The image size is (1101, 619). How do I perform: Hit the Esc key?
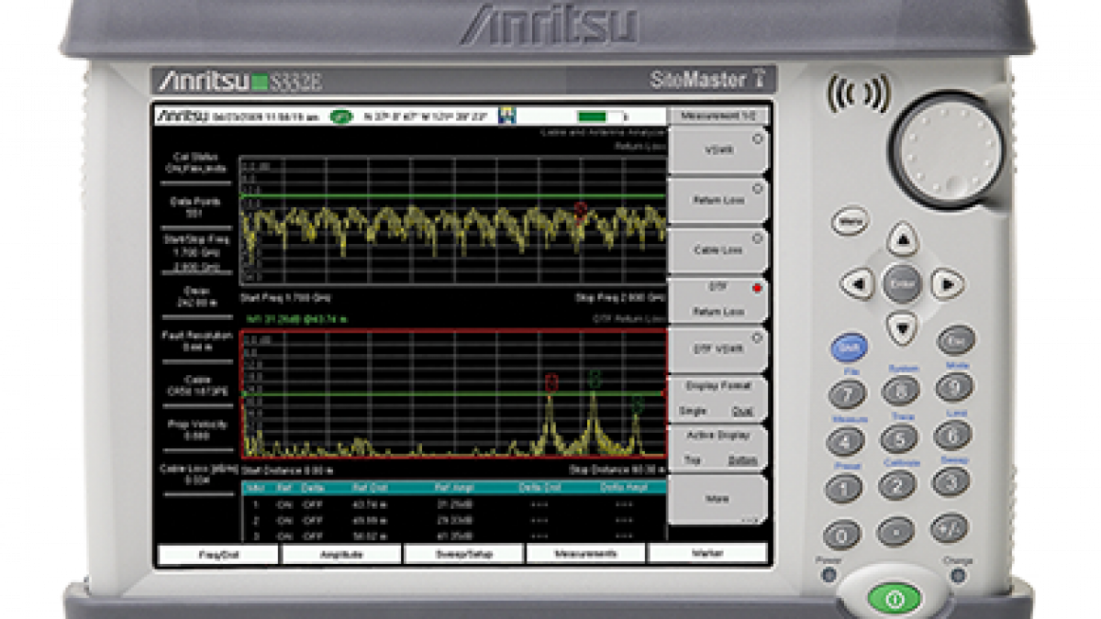pos(955,340)
